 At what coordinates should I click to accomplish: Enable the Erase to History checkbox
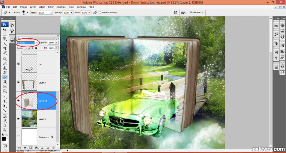tap(100, 13)
